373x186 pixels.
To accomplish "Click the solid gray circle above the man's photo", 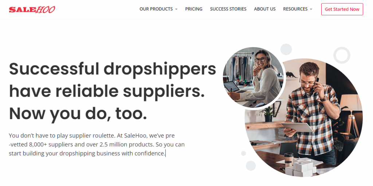I will [286, 49].
